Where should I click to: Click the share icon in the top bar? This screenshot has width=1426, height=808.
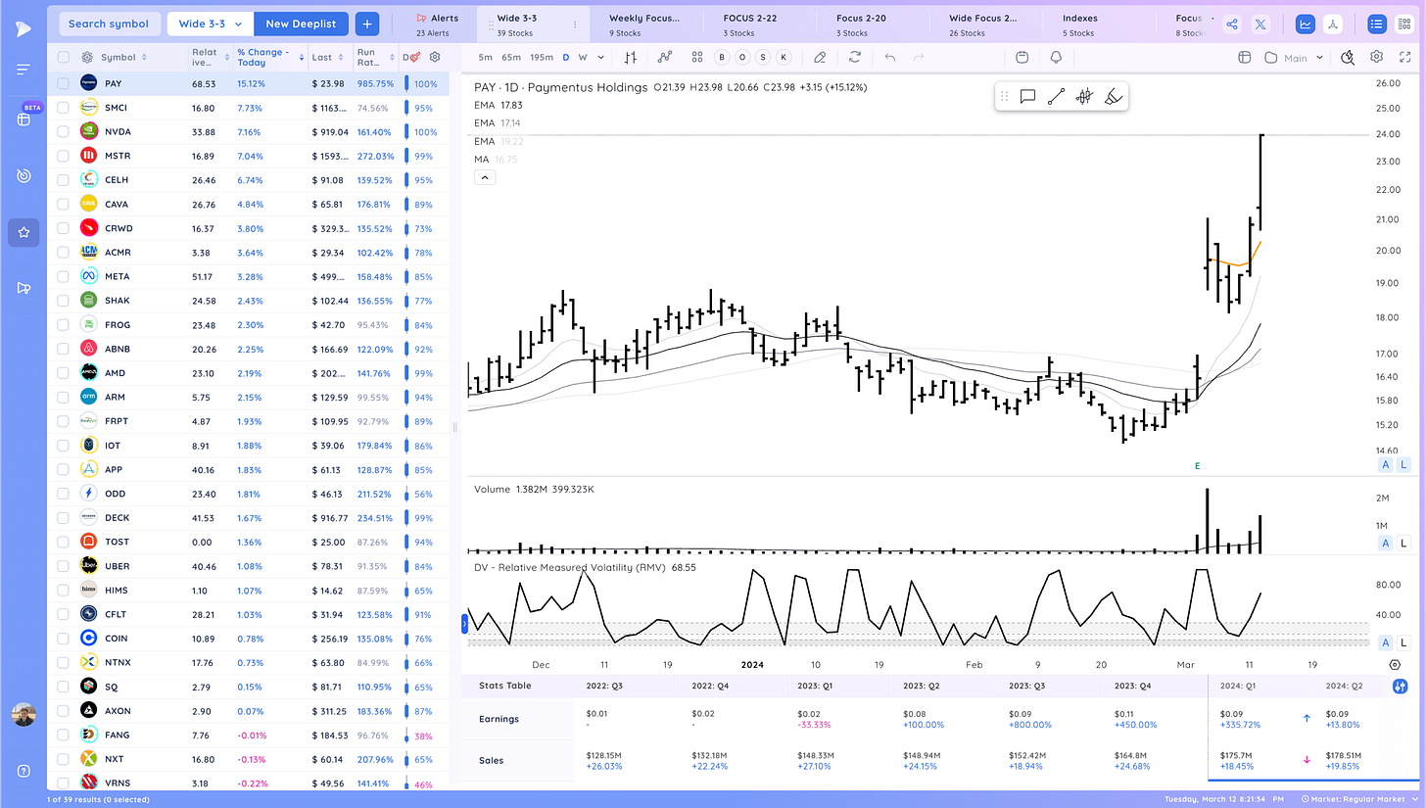pos(1232,24)
